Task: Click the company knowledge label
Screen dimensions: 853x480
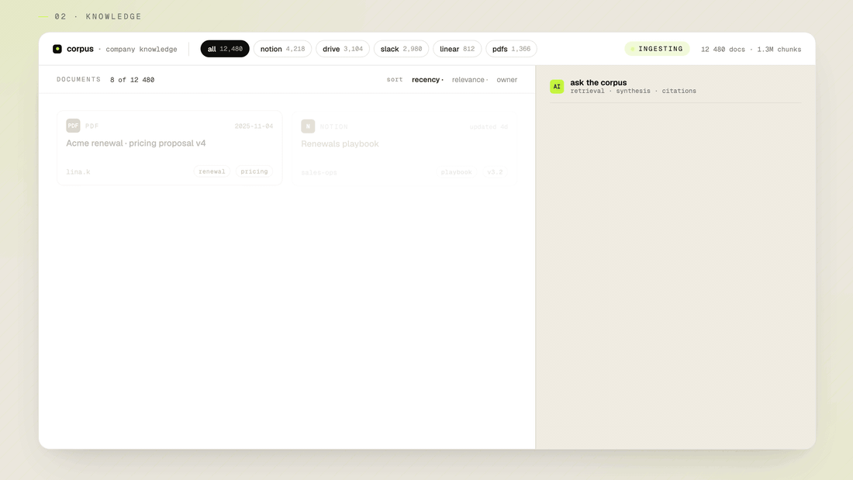Action: click(141, 50)
